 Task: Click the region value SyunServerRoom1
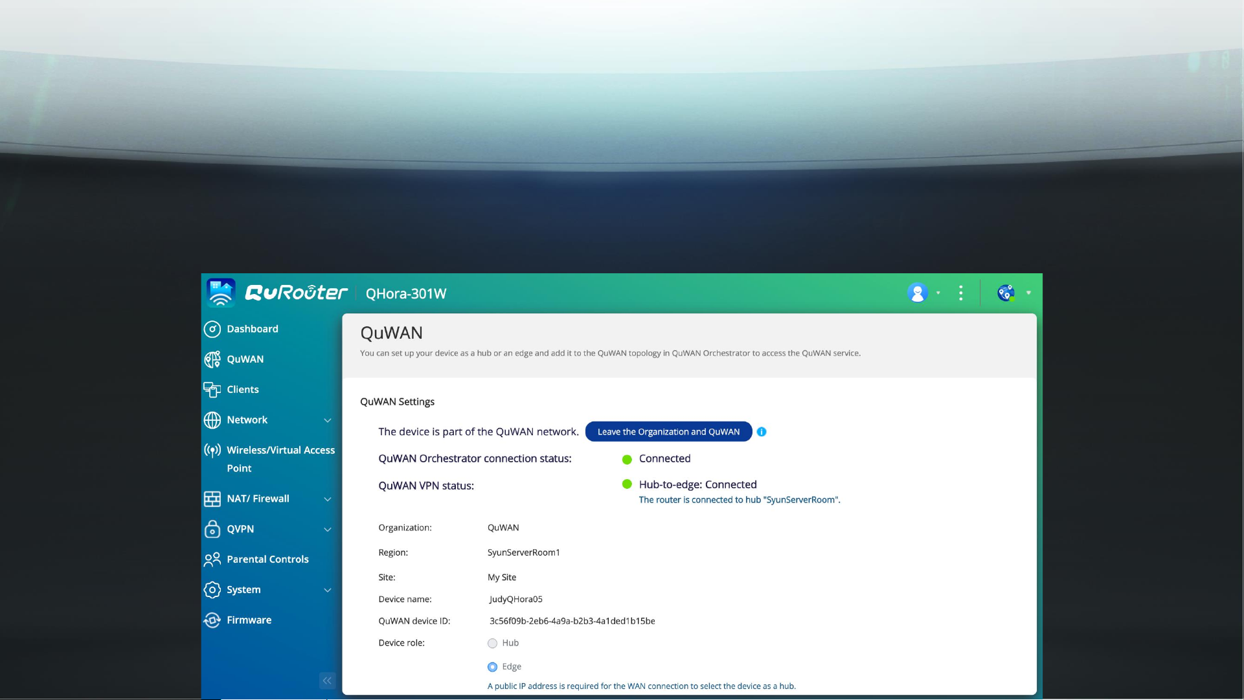(x=524, y=553)
